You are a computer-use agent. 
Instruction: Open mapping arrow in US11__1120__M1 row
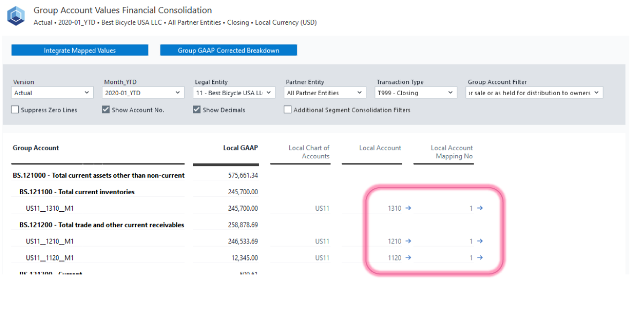[480, 258]
